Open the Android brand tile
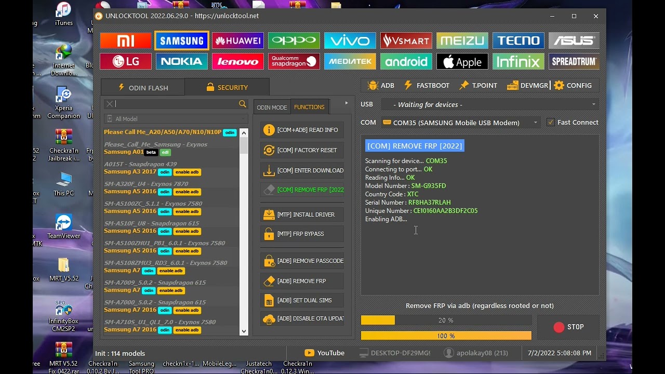This screenshot has height=374, width=665. (x=406, y=61)
